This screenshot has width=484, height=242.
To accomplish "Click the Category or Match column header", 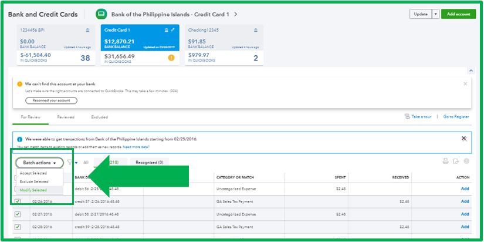I will (235, 177).
